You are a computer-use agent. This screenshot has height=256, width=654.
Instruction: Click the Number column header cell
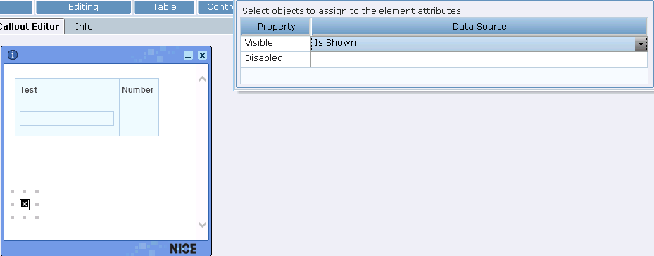(139, 89)
